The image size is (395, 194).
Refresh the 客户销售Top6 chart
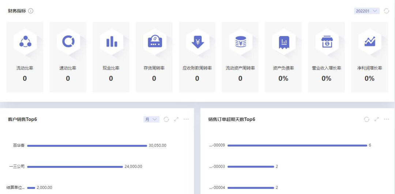click(166, 119)
